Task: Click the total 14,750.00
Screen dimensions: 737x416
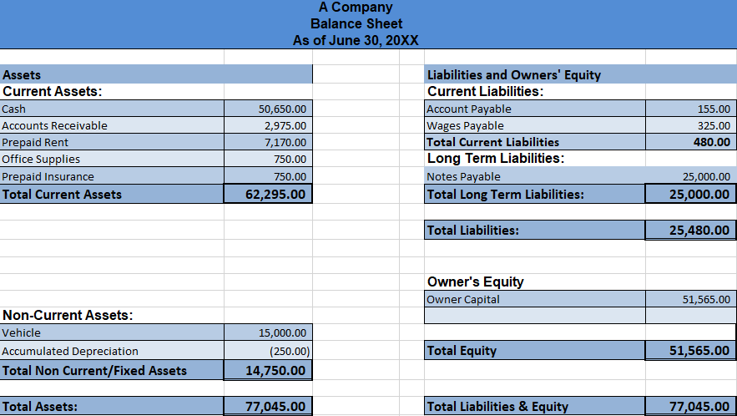Action: coord(268,370)
